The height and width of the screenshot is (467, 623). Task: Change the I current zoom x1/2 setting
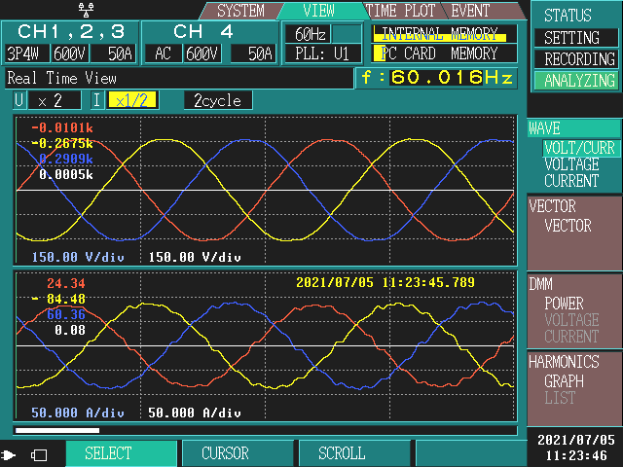(x=132, y=100)
